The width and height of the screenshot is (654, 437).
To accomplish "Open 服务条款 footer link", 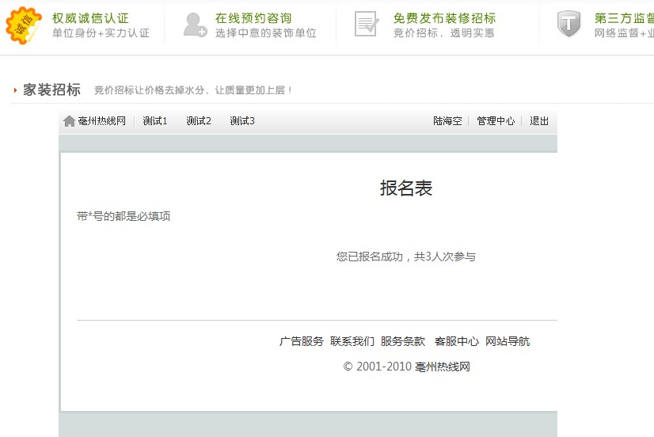I will (x=403, y=341).
